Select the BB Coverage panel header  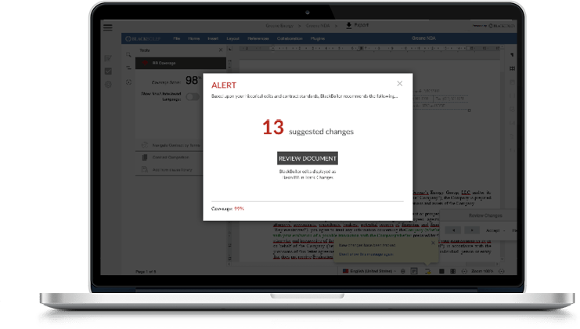181,63
